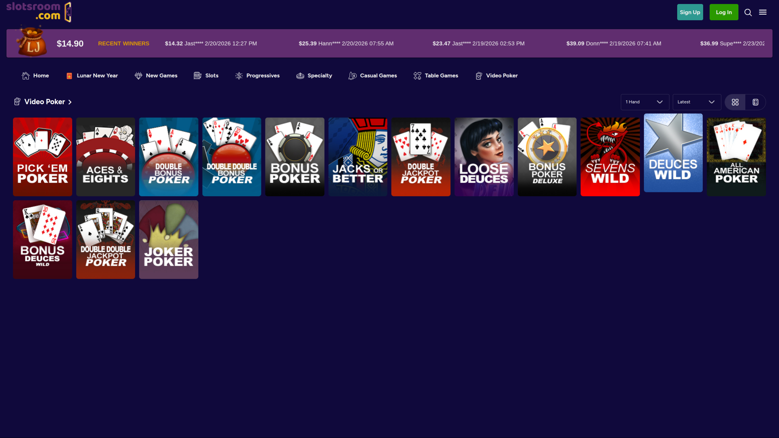The image size is (779, 438).
Task: Open the search magnifier icon
Action: click(x=748, y=12)
